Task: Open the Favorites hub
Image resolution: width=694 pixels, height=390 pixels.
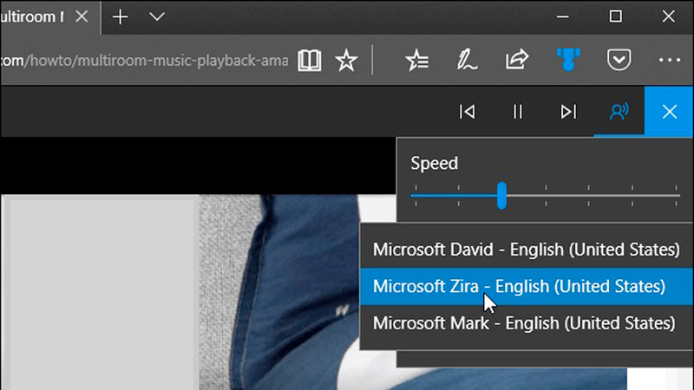Action: point(417,60)
